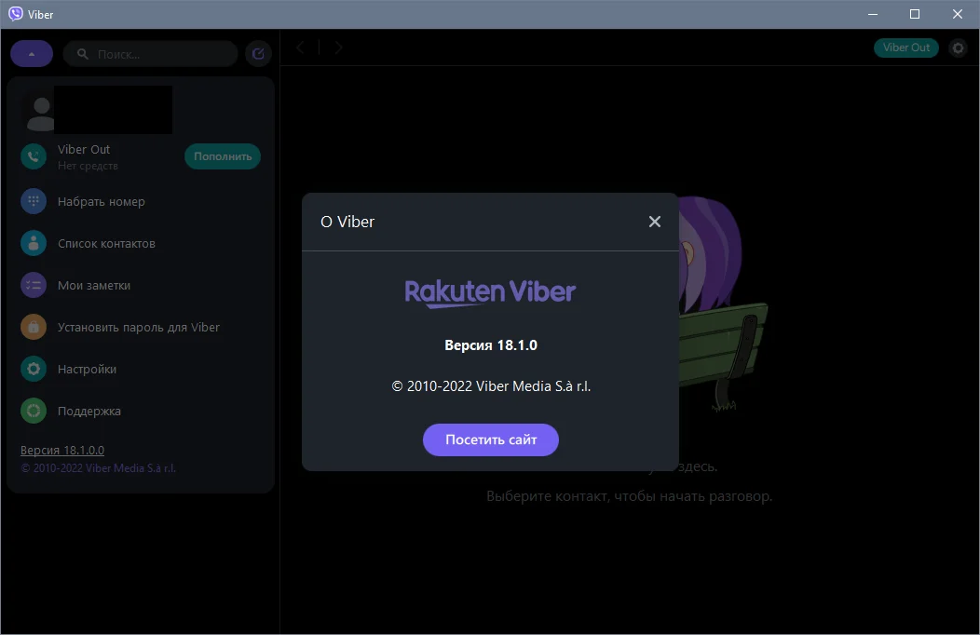Image resolution: width=980 pixels, height=635 pixels.
Task: Click the Пополнить top-up button
Action: pyautogui.click(x=223, y=156)
